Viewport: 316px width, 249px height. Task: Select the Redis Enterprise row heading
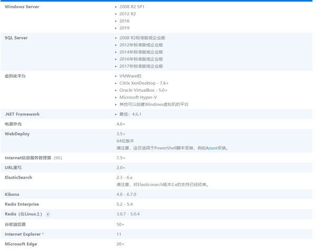coord(22,204)
